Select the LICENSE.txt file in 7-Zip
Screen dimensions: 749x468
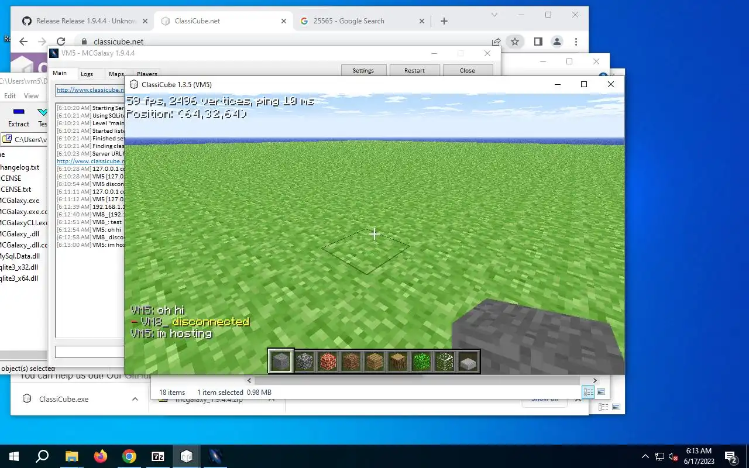click(x=16, y=190)
